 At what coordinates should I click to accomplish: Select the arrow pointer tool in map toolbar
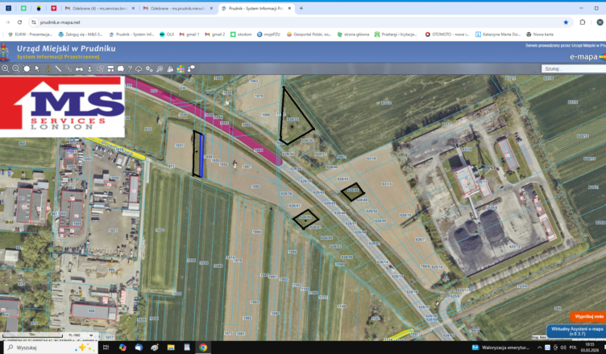point(37,69)
